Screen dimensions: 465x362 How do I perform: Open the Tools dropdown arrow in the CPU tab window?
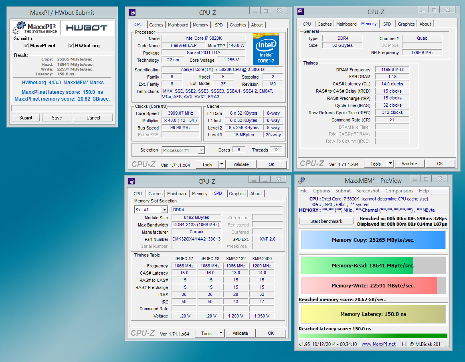[x=222, y=164]
